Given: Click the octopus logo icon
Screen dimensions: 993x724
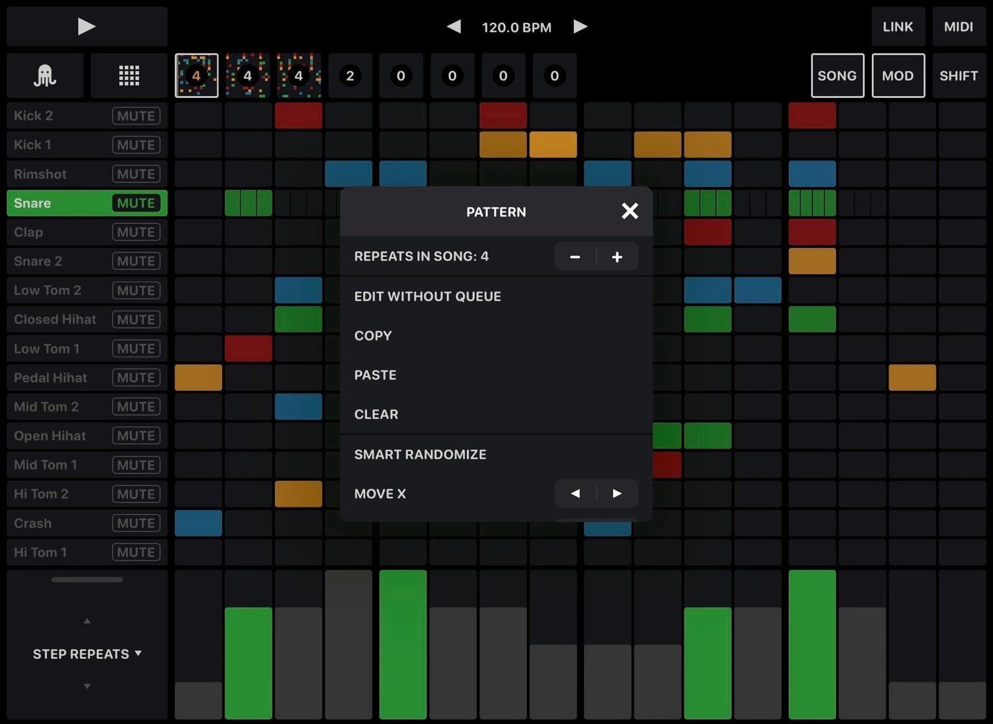Looking at the screenshot, I should click(x=45, y=76).
